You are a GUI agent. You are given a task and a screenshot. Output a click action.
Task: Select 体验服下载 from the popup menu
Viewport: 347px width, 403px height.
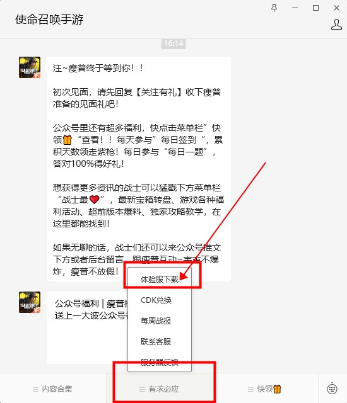coord(160,279)
